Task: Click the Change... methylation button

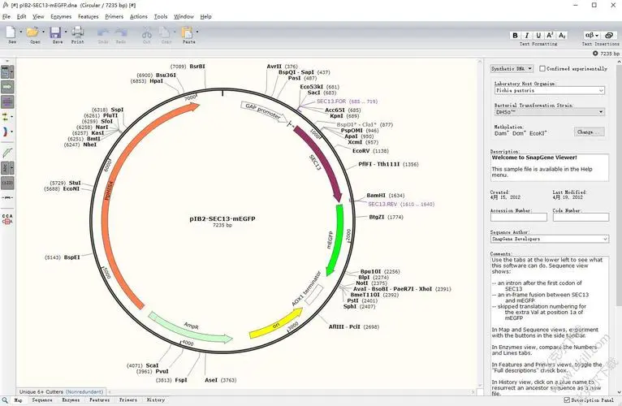Action: [589, 132]
